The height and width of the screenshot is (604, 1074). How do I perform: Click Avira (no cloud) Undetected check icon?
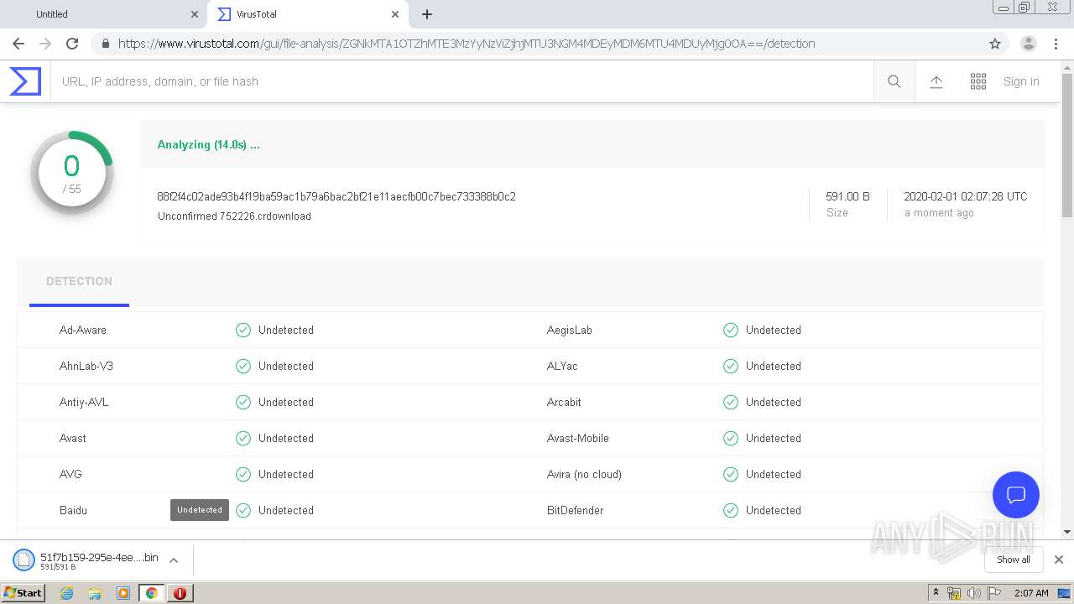point(731,475)
